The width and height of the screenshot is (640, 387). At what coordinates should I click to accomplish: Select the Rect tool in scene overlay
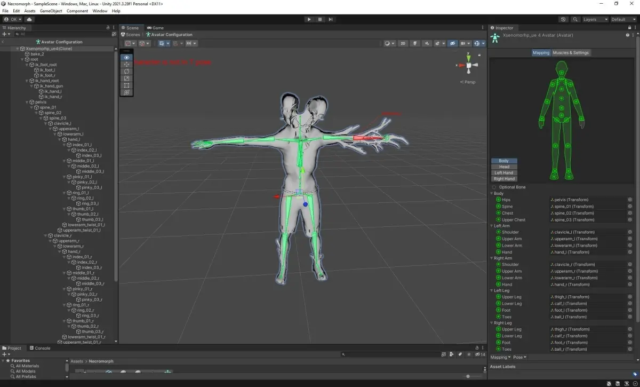(126, 85)
